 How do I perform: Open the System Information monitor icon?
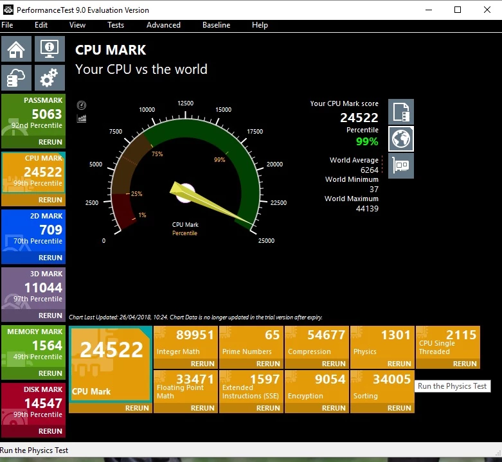coord(49,49)
